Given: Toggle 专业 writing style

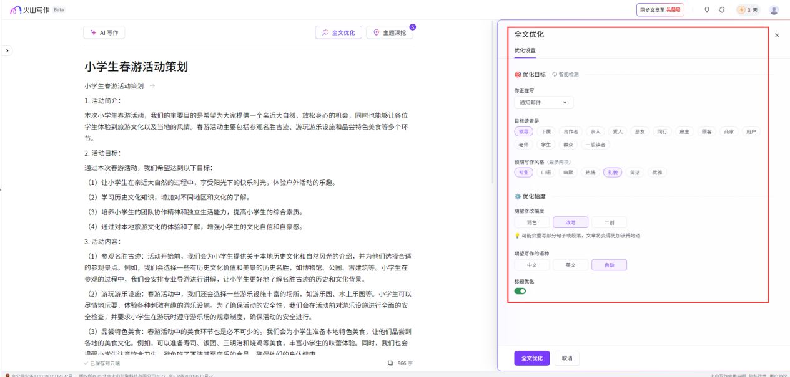Looking at the screenshot, I should pos(523,172).
